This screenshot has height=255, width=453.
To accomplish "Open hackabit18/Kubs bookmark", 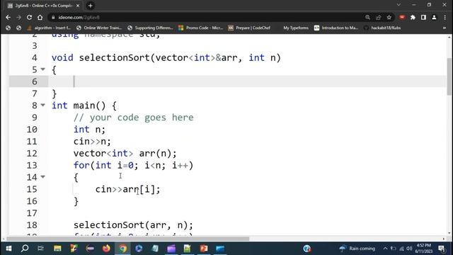I will [x=382, y=28].
